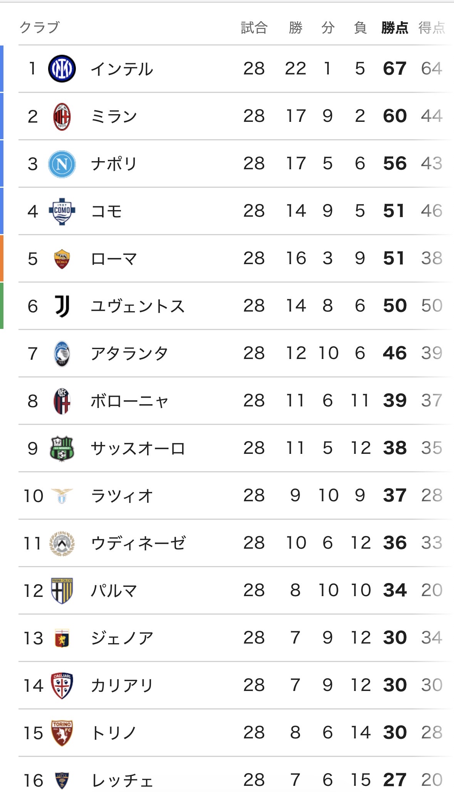
Task: Click the Atalanta club crest
Action: click(62, 354)
